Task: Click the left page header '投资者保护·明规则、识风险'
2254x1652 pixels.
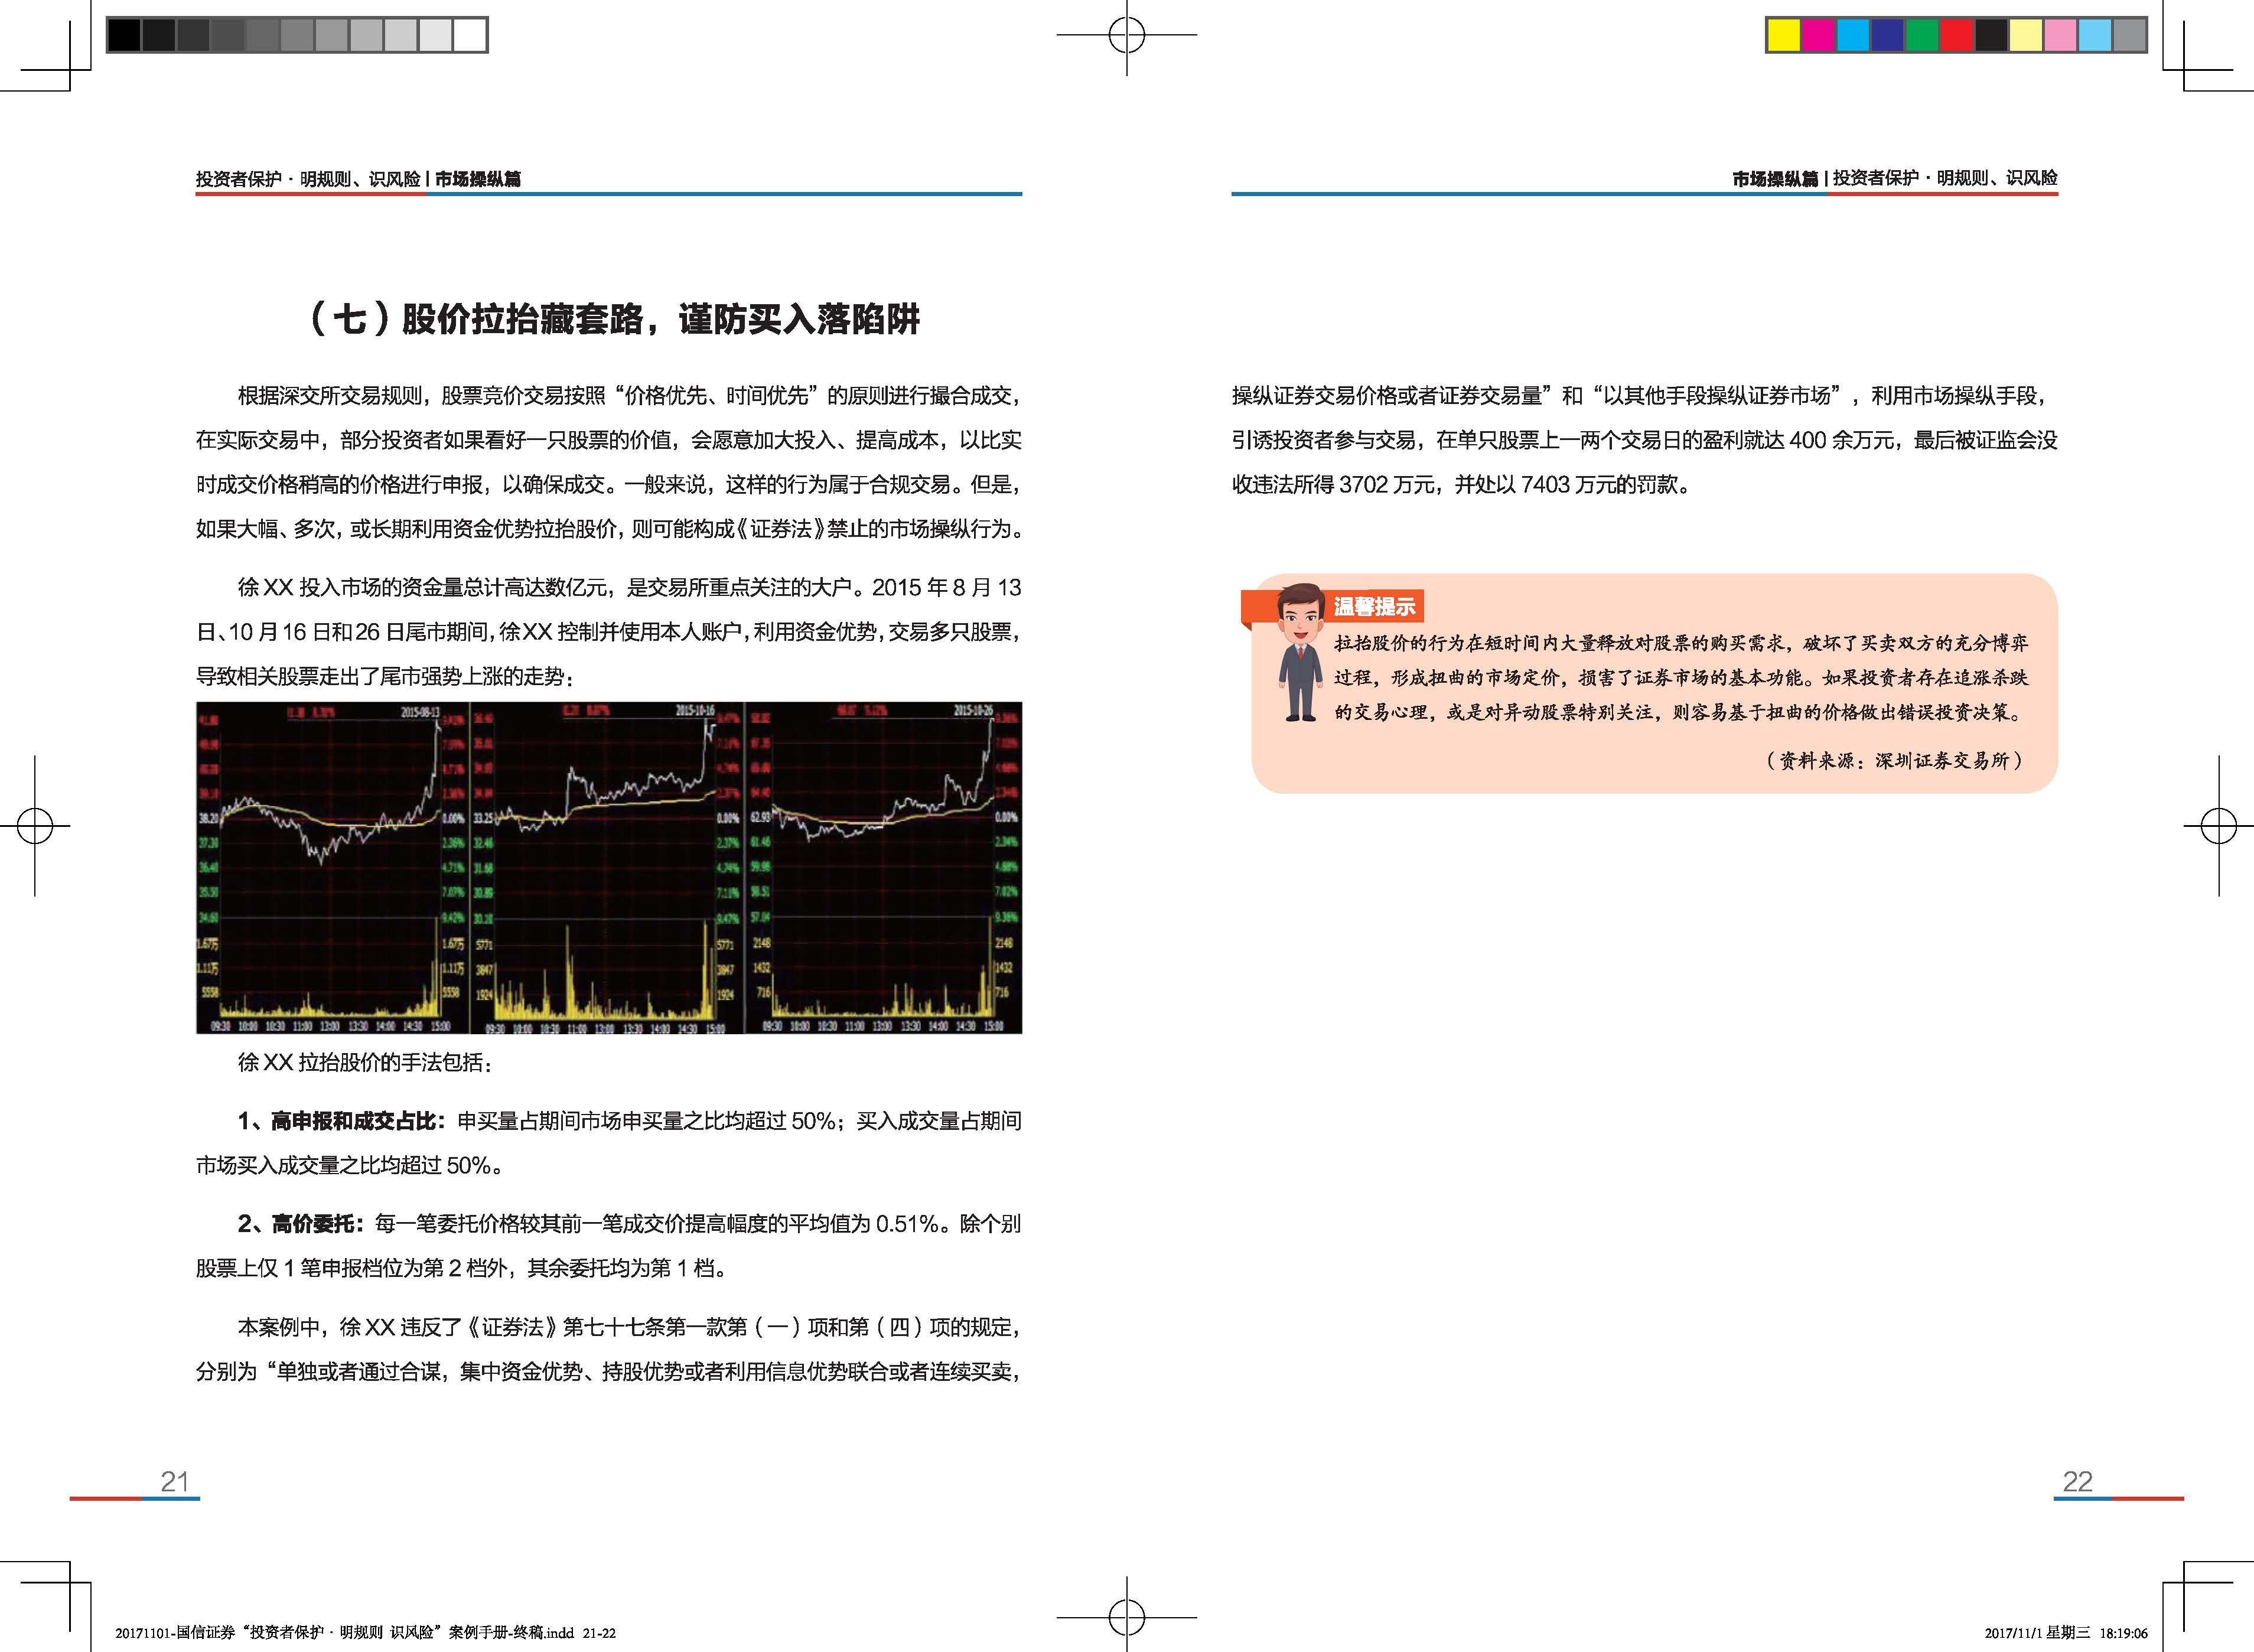Action: click(308, 179)
